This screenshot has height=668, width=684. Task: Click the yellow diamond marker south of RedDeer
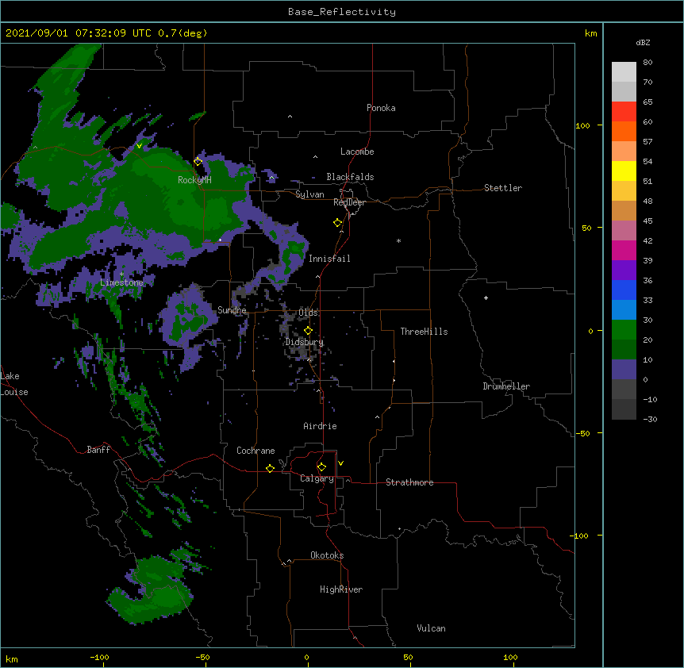point(338,223)
